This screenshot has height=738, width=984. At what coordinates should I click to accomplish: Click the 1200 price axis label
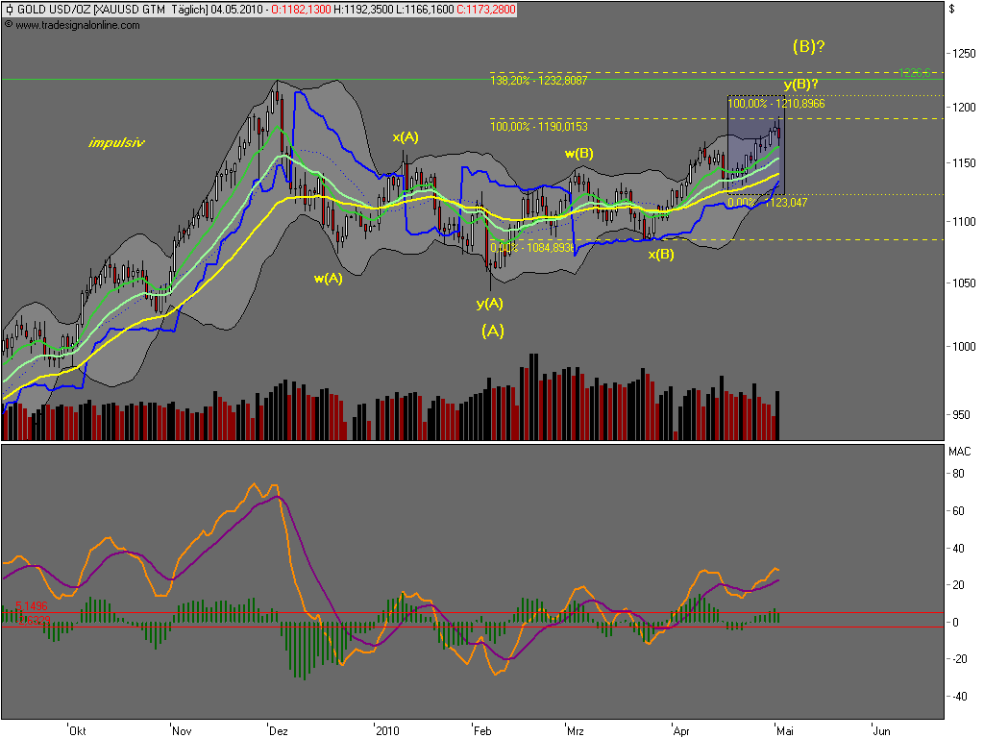point(964,108)
